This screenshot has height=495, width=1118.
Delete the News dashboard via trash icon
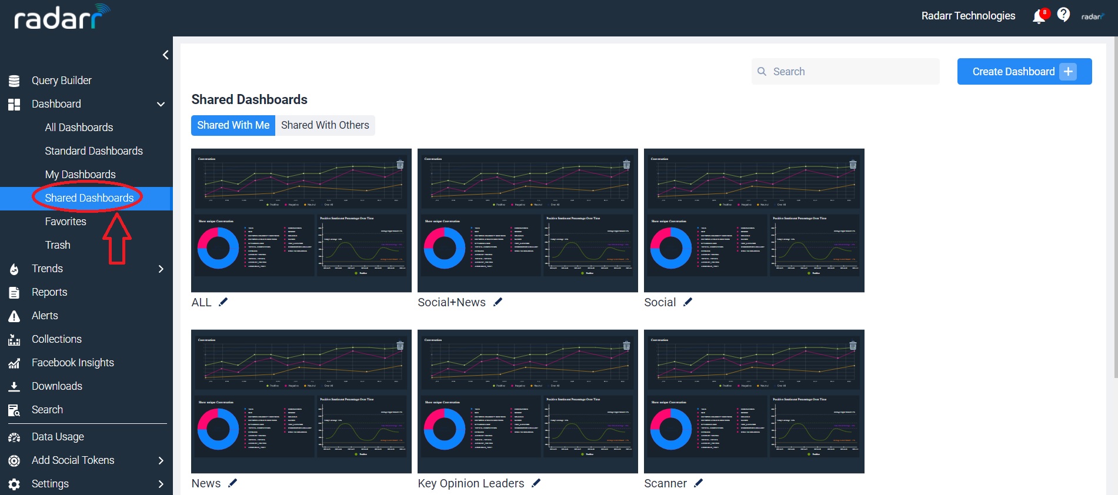pyautogui.click(x=400, y=346)
